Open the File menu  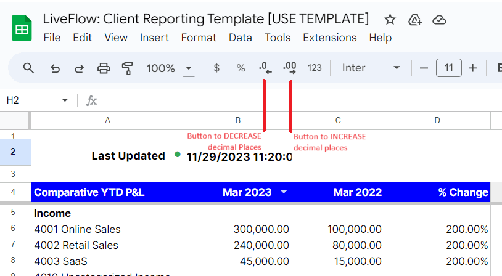coord(52,38)
